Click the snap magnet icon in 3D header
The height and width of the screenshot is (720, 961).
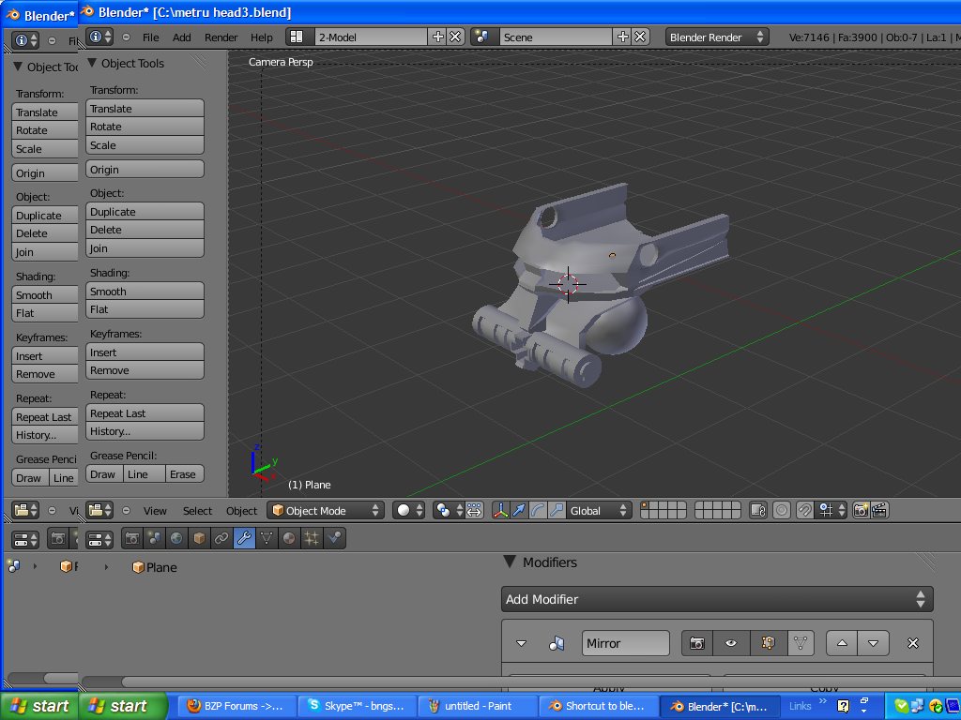[x=804, y=511]
